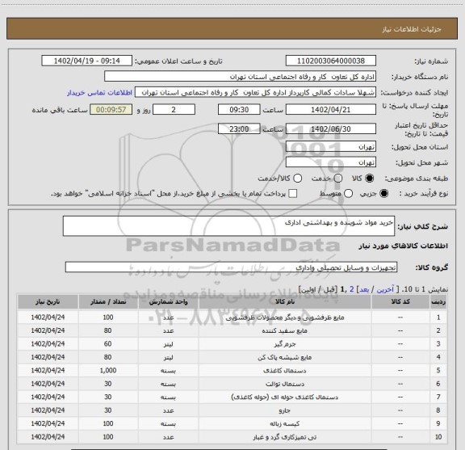The height and width of the screenshot is (450, 465).
Task: Select the row جرم گیر
Action: pyautogui.click(x=232, y=344)
